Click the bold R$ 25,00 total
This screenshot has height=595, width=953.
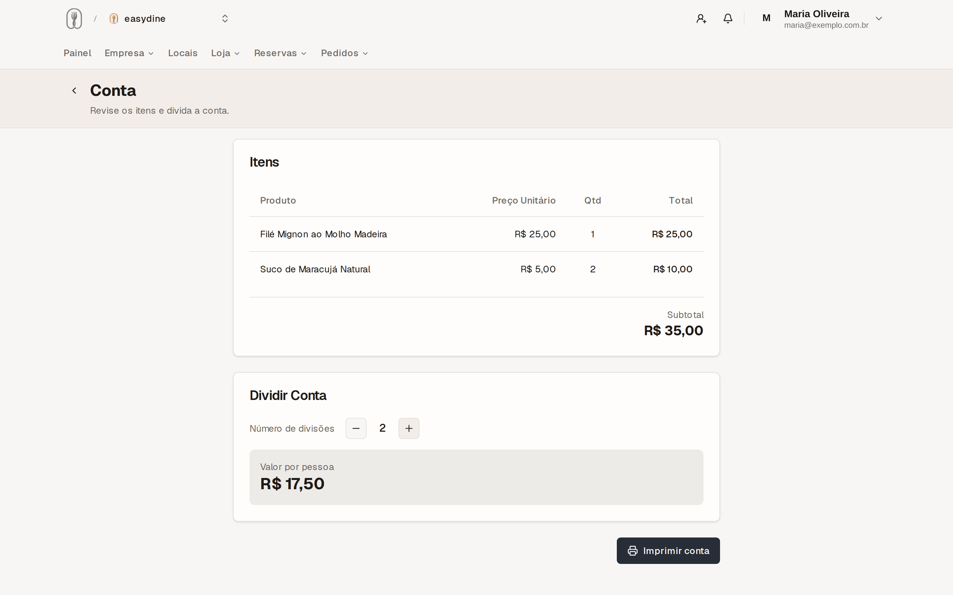[672, 234]
